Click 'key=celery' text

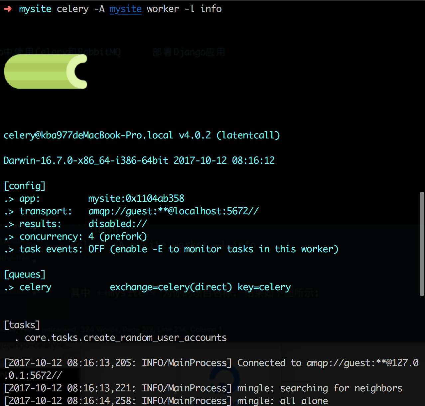tap(264, 287)
